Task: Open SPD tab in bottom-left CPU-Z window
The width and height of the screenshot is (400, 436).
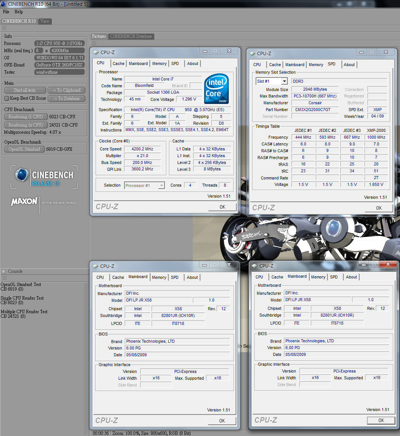Action: pyautogui.click(x=175, y=277)
